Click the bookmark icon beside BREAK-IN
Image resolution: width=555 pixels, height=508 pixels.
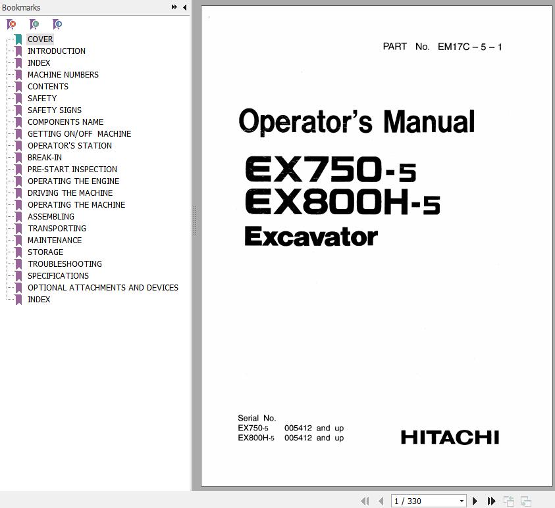(x=18, y=158)
